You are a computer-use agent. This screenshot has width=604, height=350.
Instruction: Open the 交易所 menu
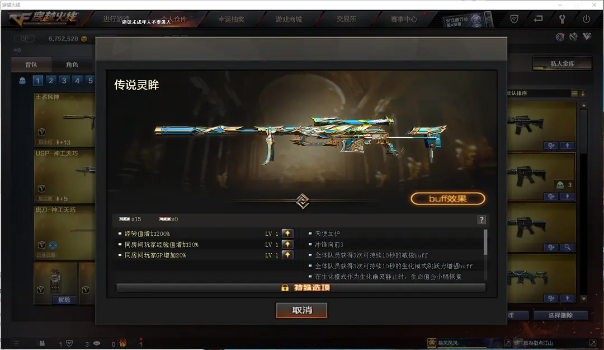pos(346,19)
